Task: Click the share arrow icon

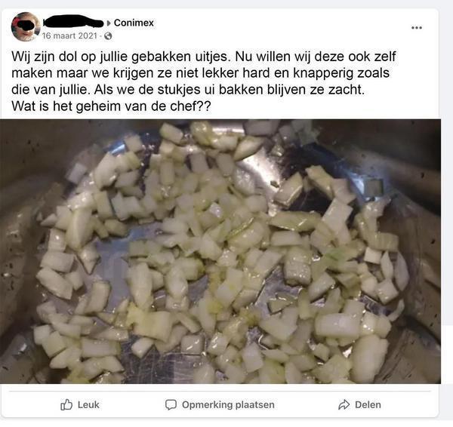Action: (x=344, y=404)
